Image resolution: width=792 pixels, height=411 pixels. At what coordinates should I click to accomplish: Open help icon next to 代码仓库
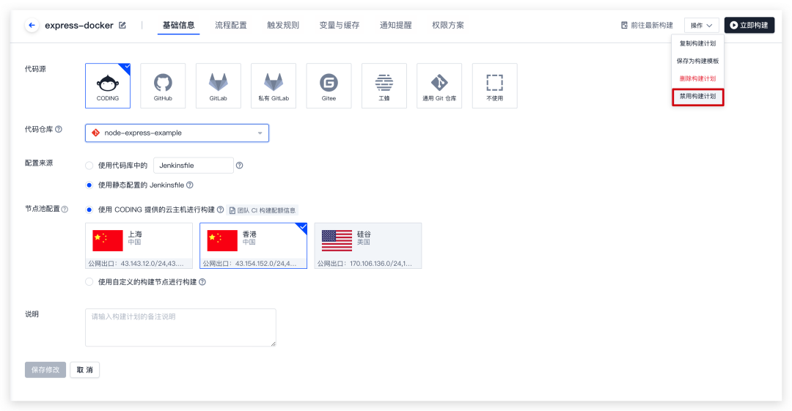coord(59,129)
